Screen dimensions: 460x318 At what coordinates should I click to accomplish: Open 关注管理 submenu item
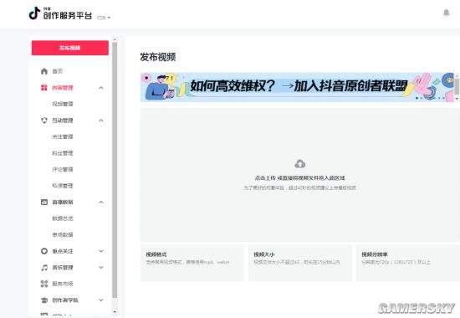point(63,136)
